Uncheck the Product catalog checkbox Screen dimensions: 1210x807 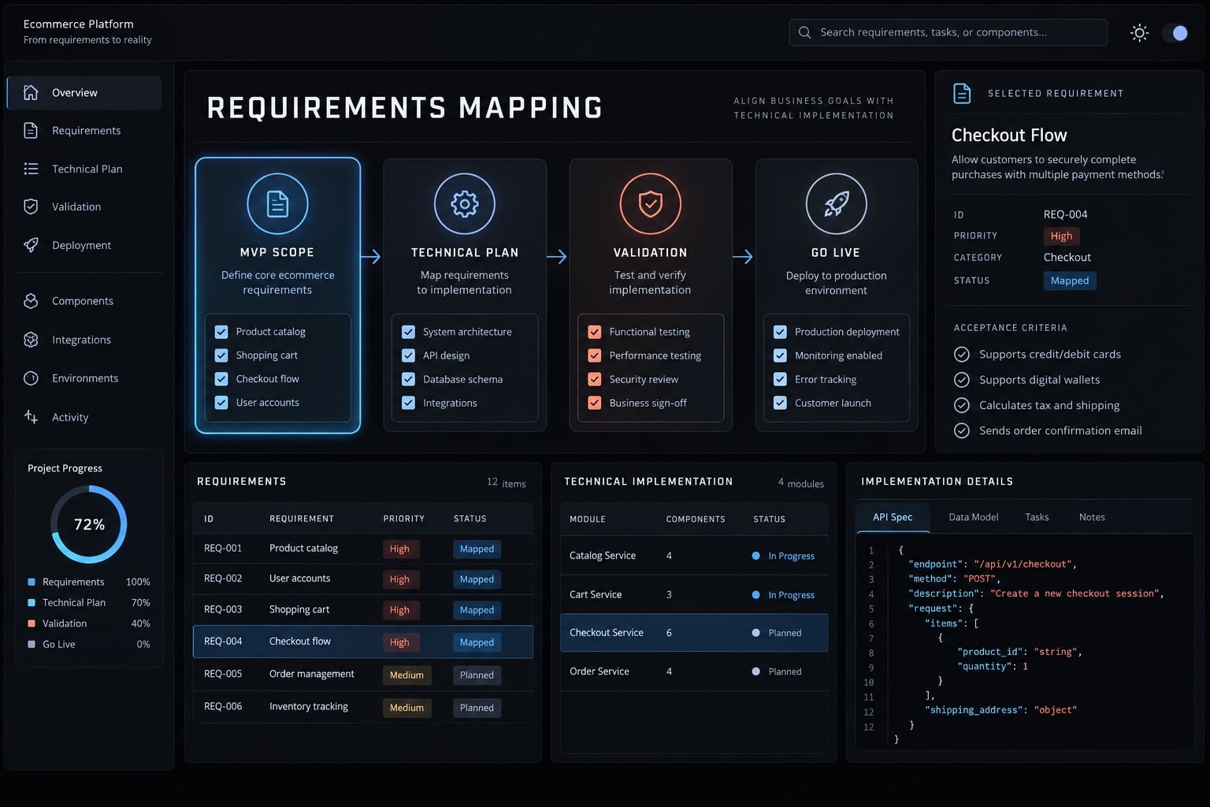221,332
